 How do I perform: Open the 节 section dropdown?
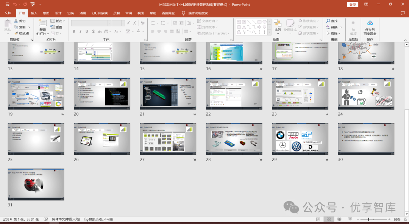click(x=56, y=33)
